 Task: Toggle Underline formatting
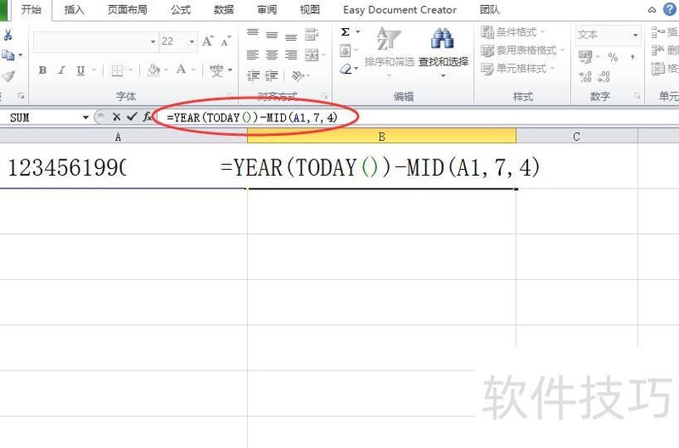point(81,70)
